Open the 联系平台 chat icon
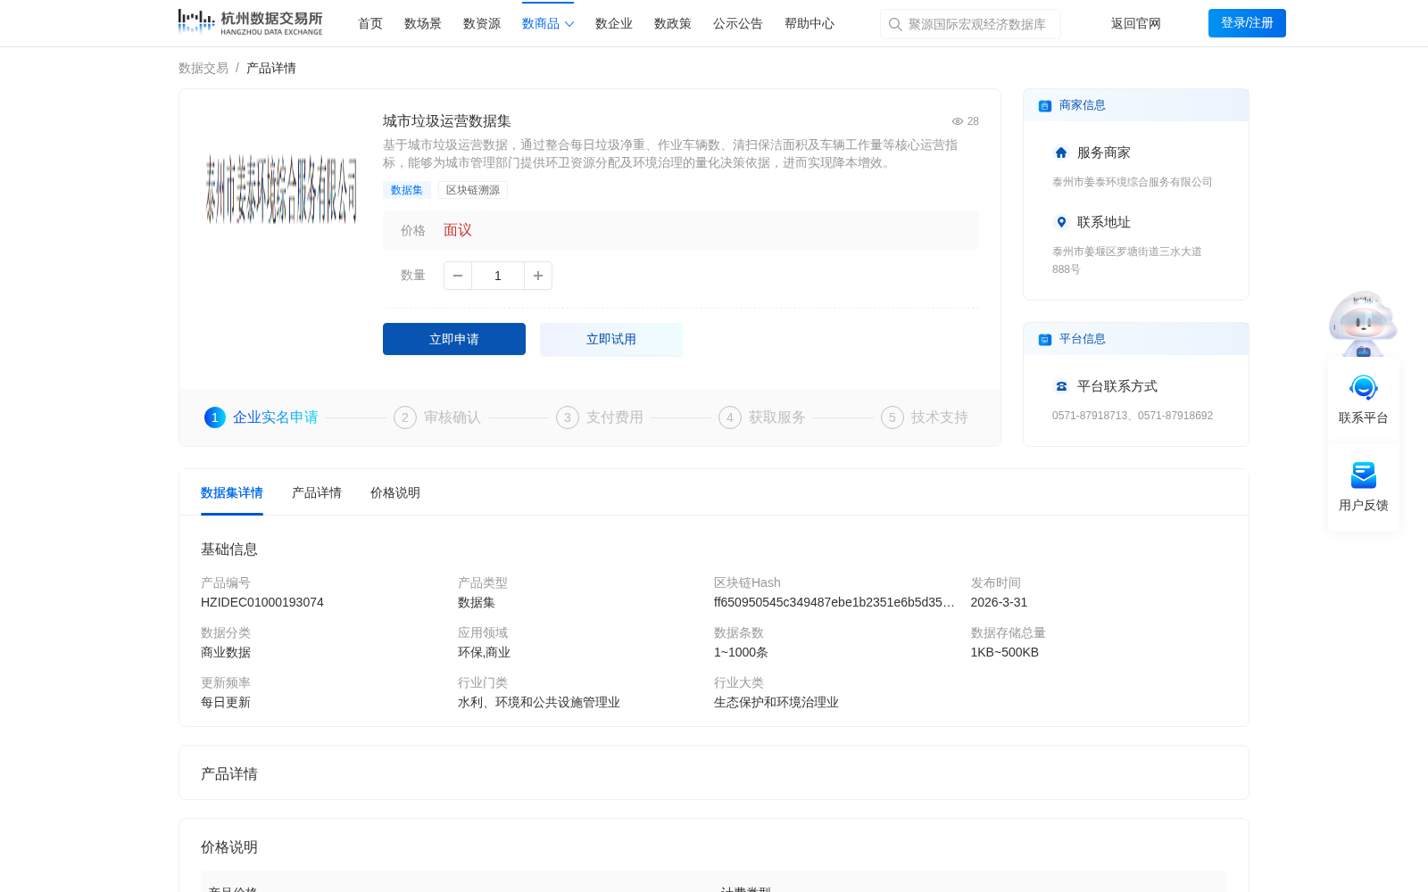 click(x=1364, y=388)
